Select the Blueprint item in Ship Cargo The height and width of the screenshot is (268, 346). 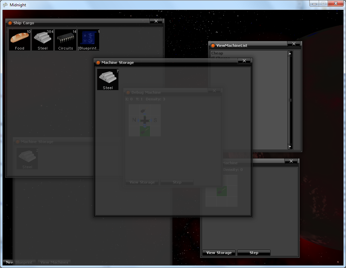pyautogui.click(x=88, y=40)
